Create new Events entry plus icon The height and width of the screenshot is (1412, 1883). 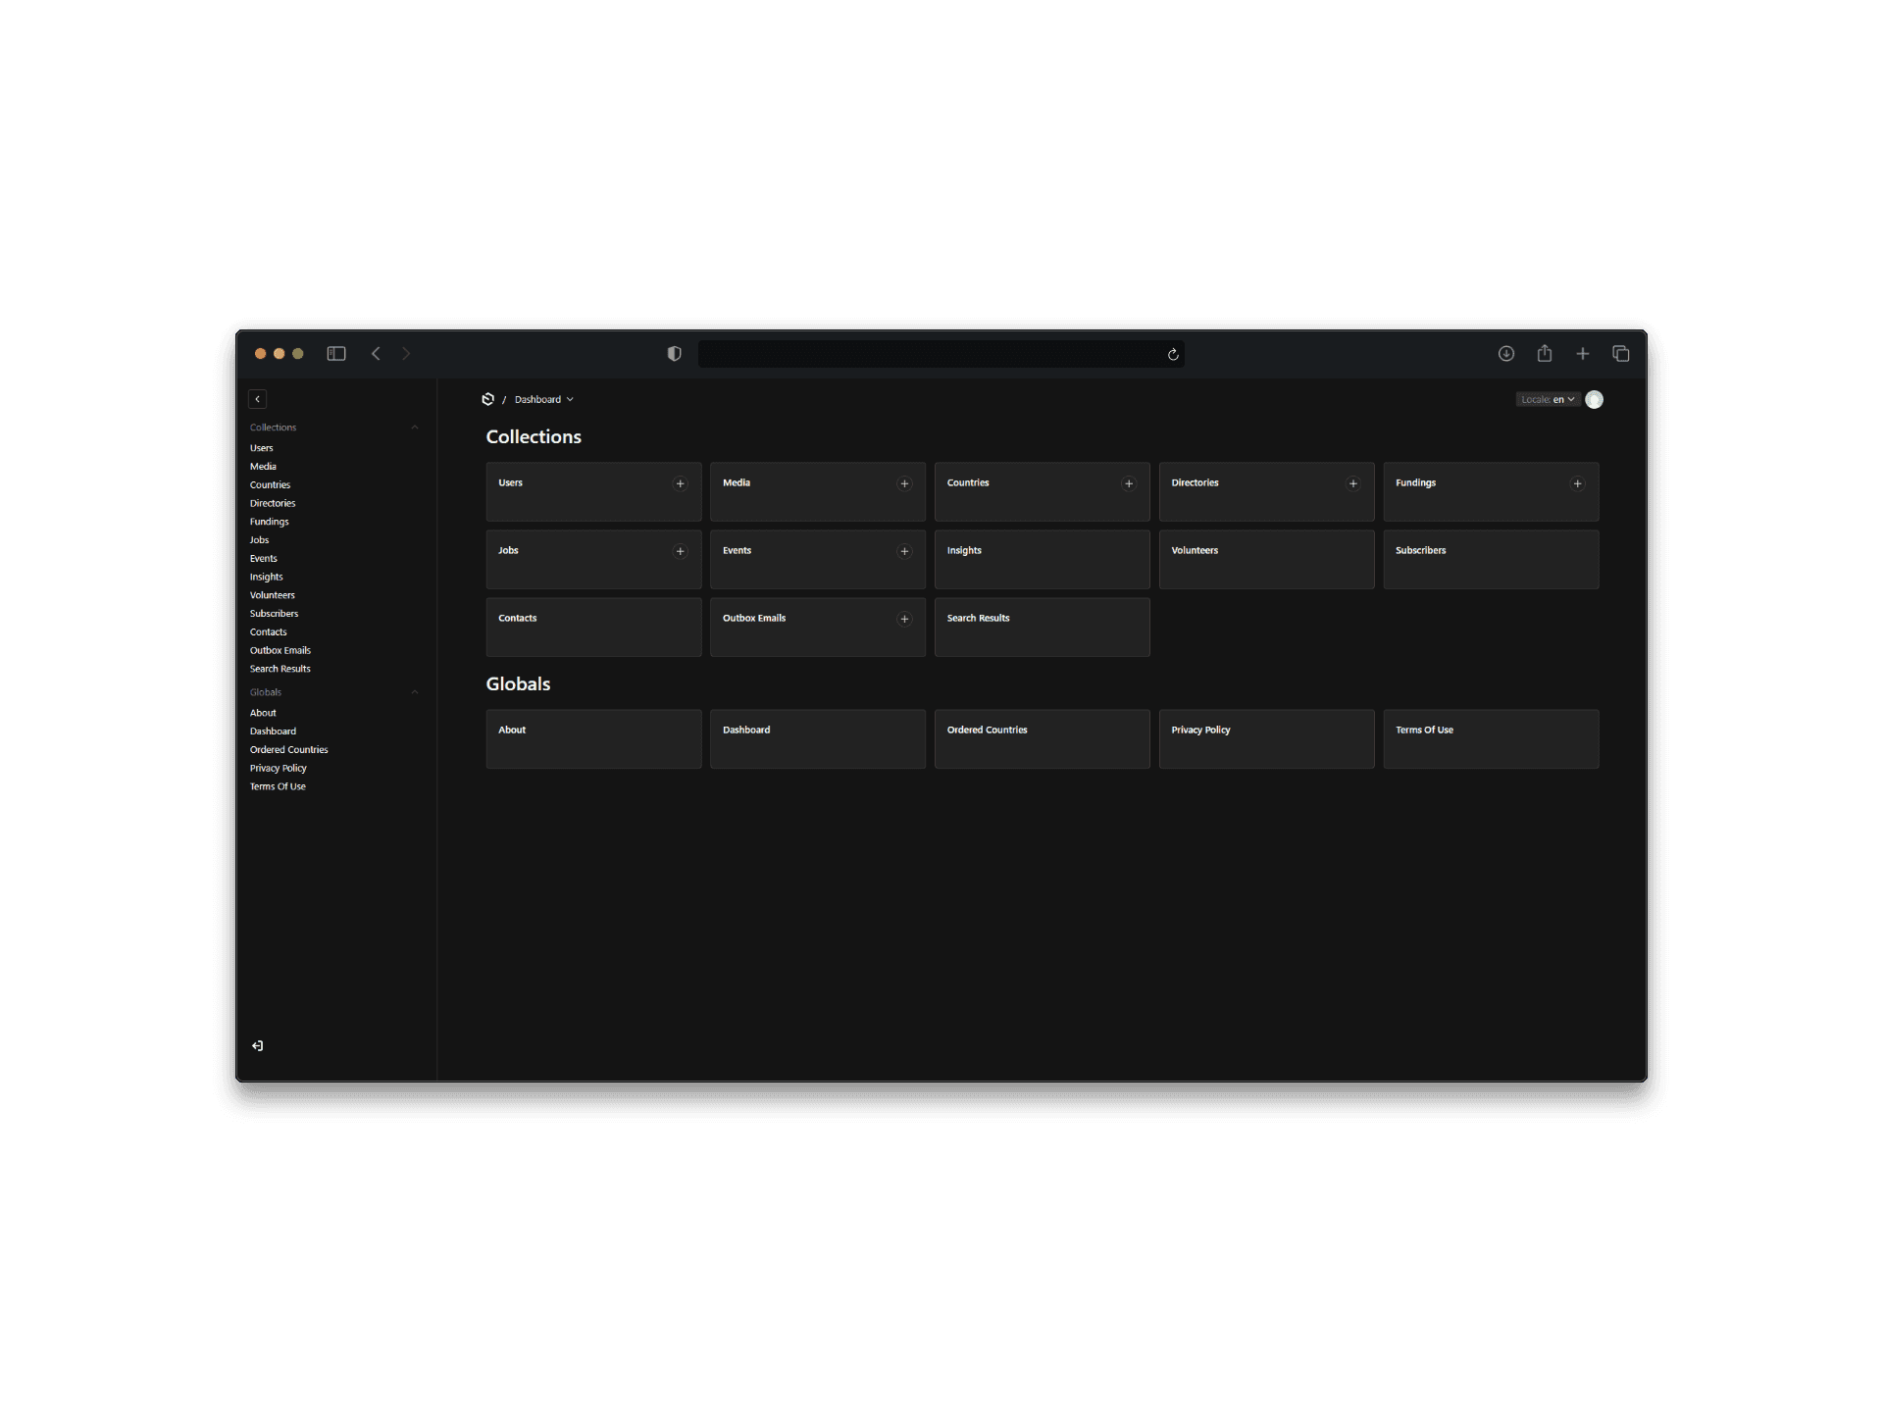(x=904, y=551)
